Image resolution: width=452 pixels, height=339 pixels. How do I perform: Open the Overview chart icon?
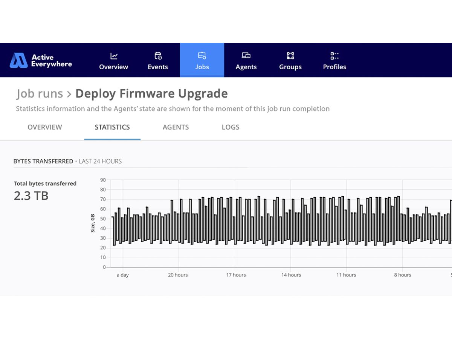[x=114, y=56]
